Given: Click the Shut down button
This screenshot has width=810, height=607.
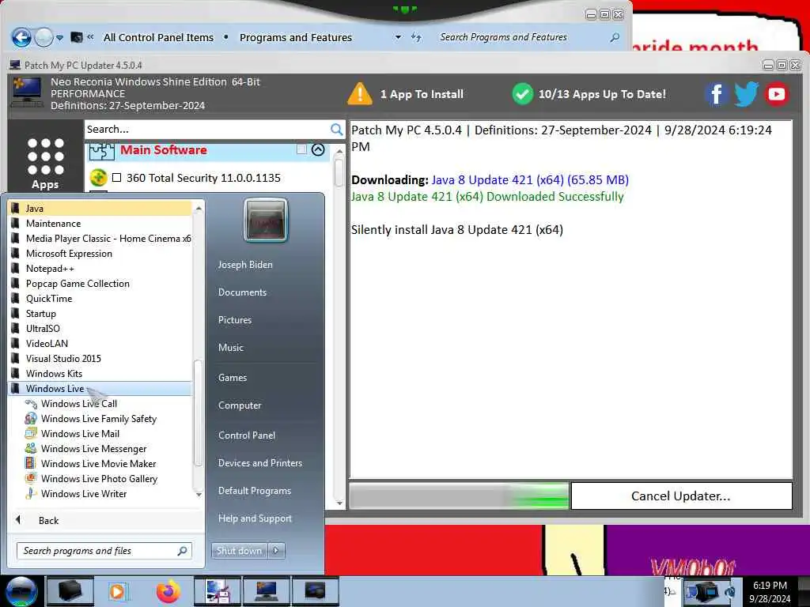Looking at the screenshot, I should (239, 551).
